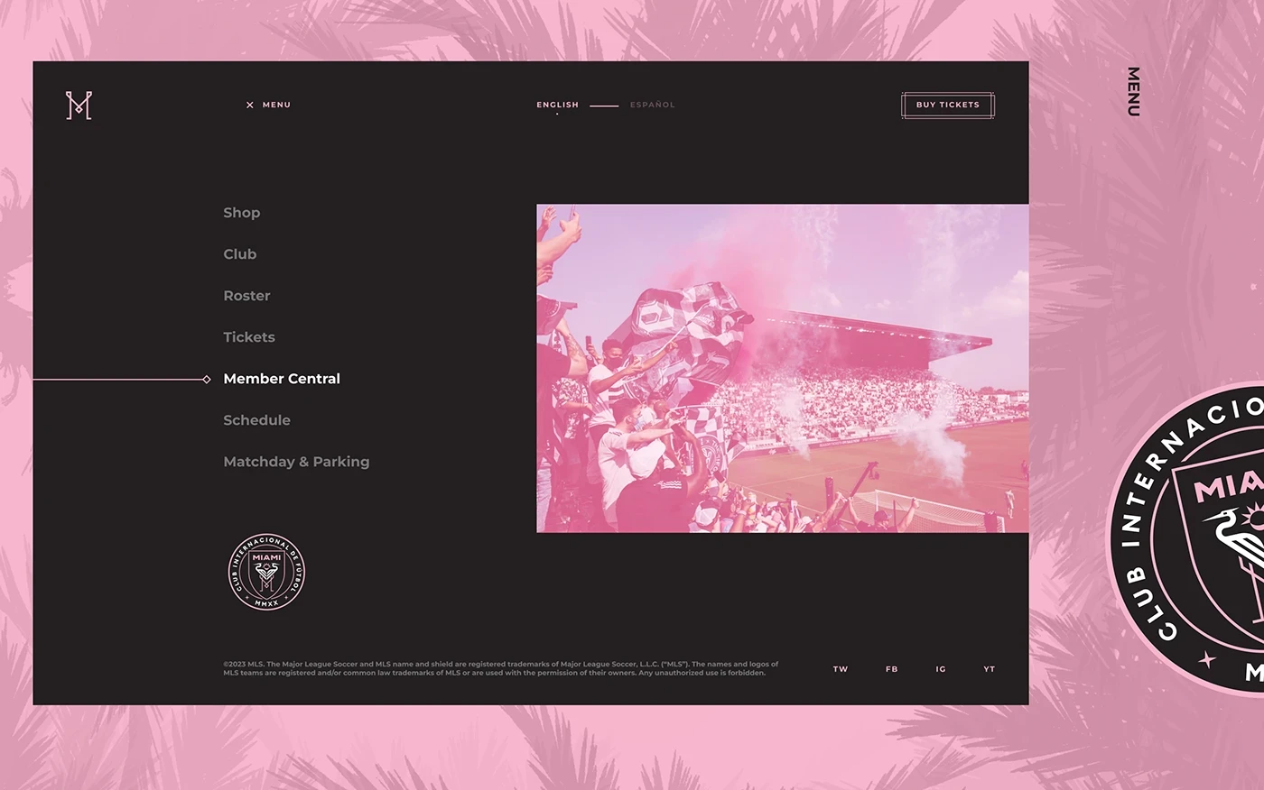The image size is (1264, 790).
Task: Open the Club menu item
Action: tap(240, 254)
